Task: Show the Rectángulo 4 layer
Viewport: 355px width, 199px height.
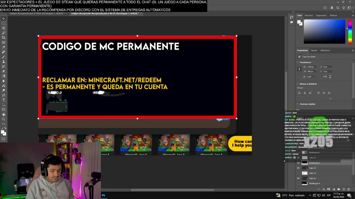Action: [298, 184]
